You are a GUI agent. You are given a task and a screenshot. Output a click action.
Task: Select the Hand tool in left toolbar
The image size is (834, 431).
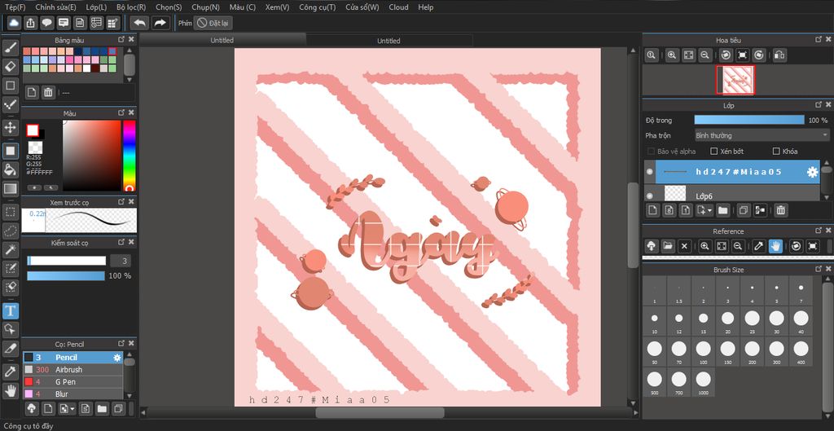pyautogui.click(x=10, y=390)
